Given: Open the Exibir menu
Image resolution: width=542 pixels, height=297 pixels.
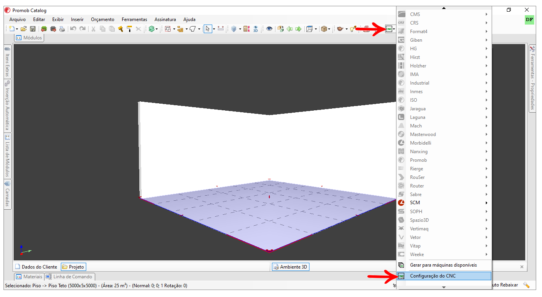Looking at the screenshot, I should pos(58,19).
